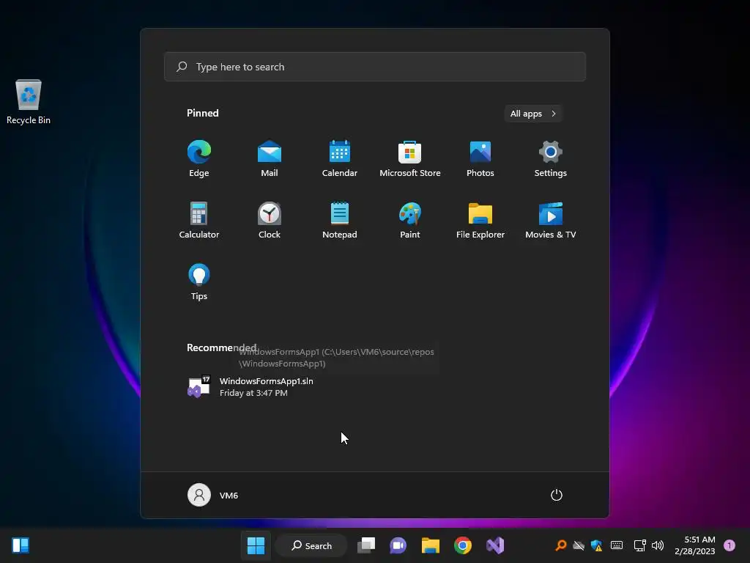The height and width of the screenshot is (563, 750).
Task: Open the Clock app
Action: pos(270,220)
